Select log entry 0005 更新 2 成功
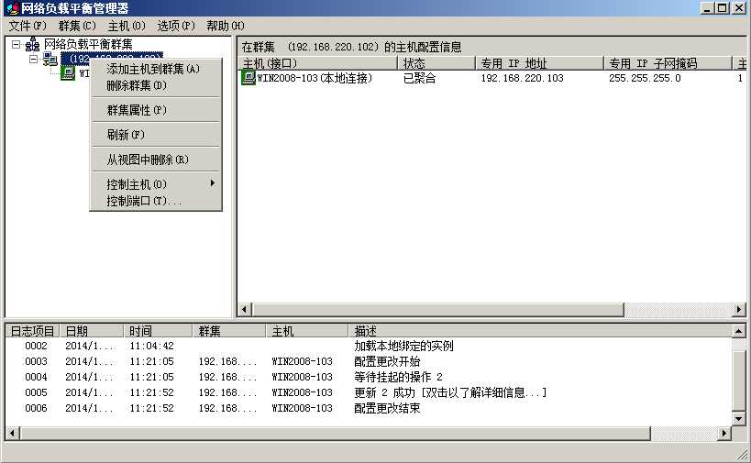The image size is (751, 463). click(x=369, y=392)
